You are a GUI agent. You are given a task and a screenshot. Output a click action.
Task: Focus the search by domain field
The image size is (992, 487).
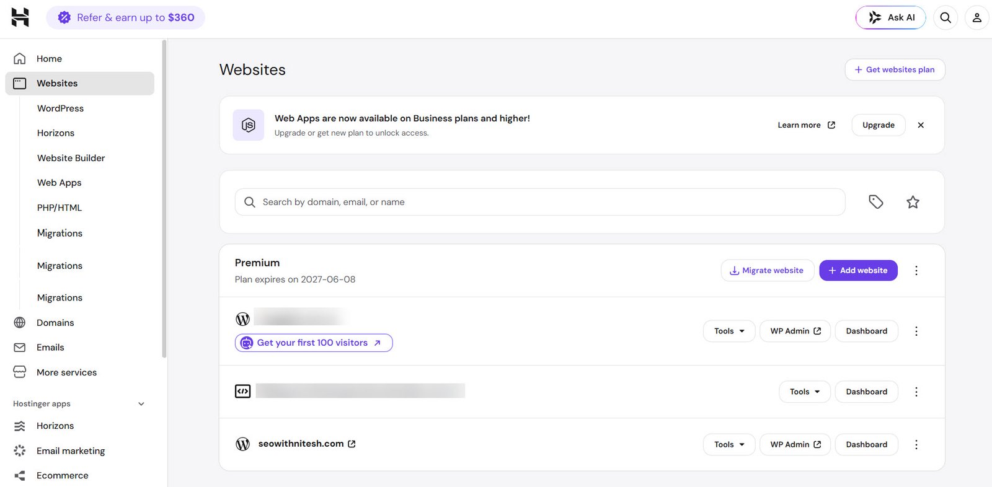click(x=540, y=202)
